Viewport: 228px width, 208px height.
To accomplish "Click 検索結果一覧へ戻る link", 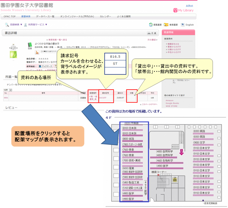I will click(x=57, y=40).
